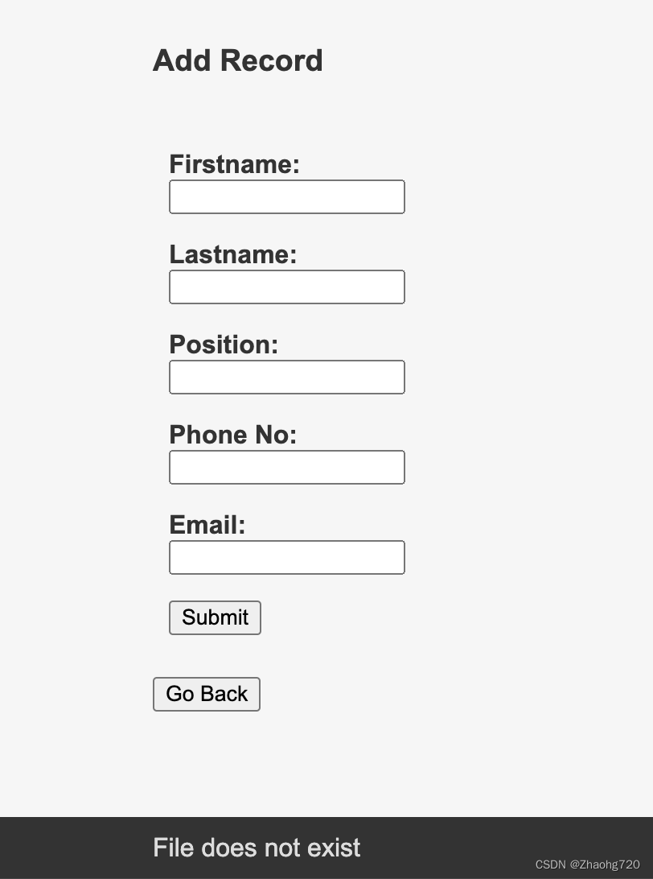This screenshot has width=653, height=879.
Task: Click the File does not exist message
Action: point(257,848)
